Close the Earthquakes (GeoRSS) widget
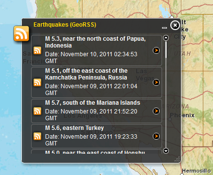The height and width of the screenshot is (175, 213). click(175, 25)
